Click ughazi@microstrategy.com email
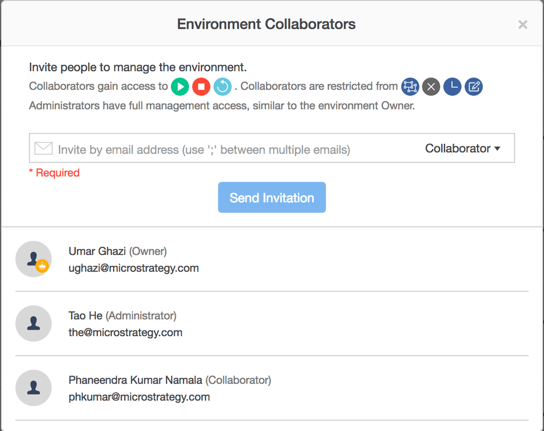Image resolution: width=544 pixels, height=431 pixels. click(134, 268)
